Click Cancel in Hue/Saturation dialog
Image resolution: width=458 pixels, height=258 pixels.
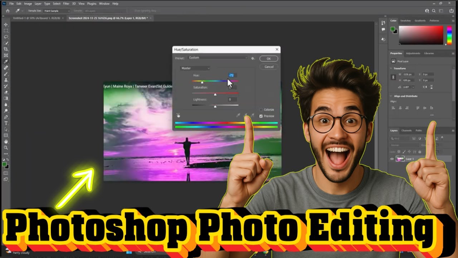tap(269, 67)
